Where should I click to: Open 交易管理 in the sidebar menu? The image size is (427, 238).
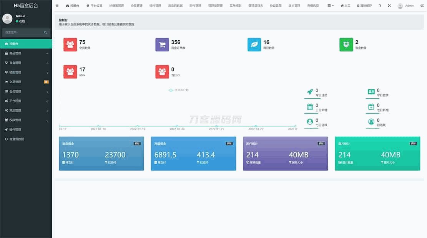pyautogui.click(x=26, y=82)
